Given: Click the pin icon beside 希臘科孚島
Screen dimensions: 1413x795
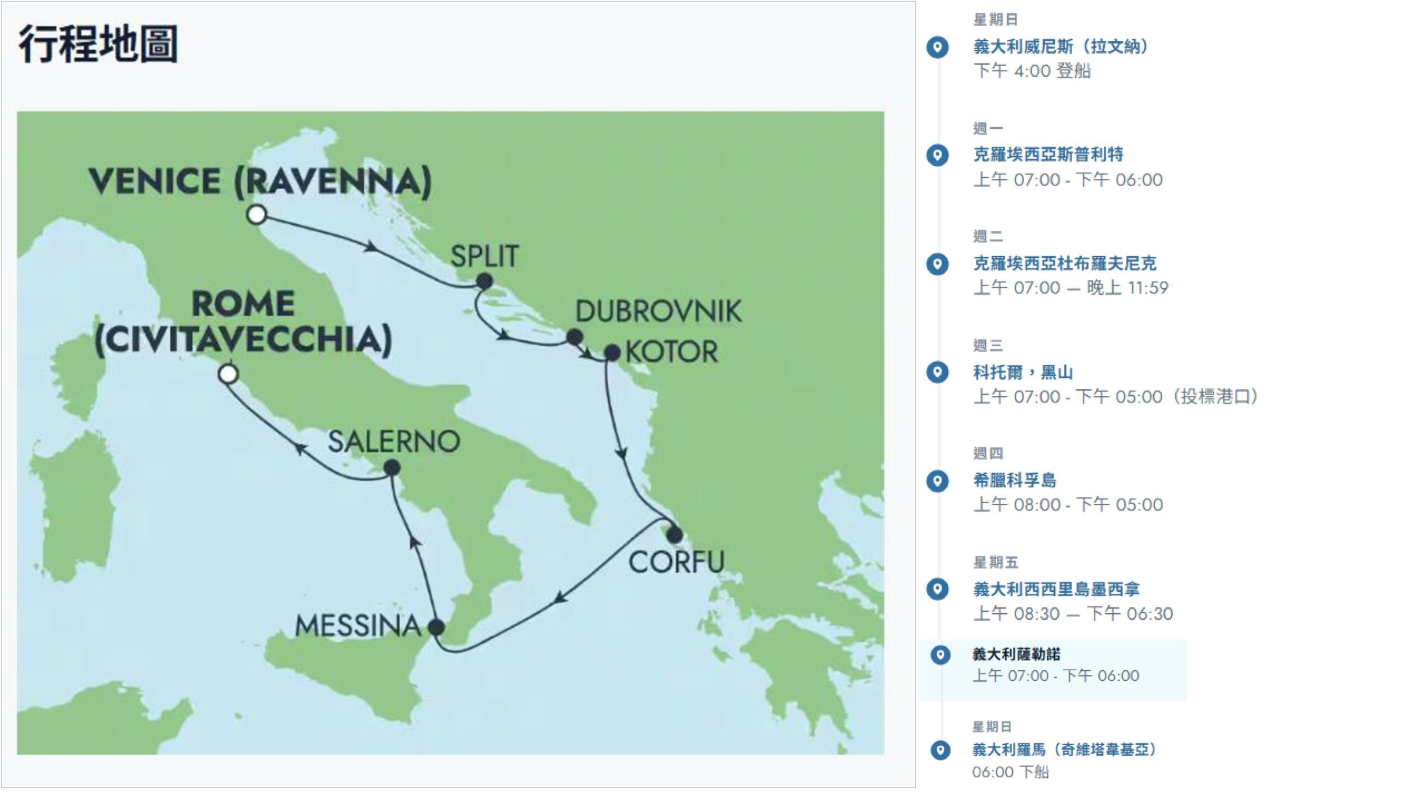Looking at the screenshot, I should tap(937, 481).
